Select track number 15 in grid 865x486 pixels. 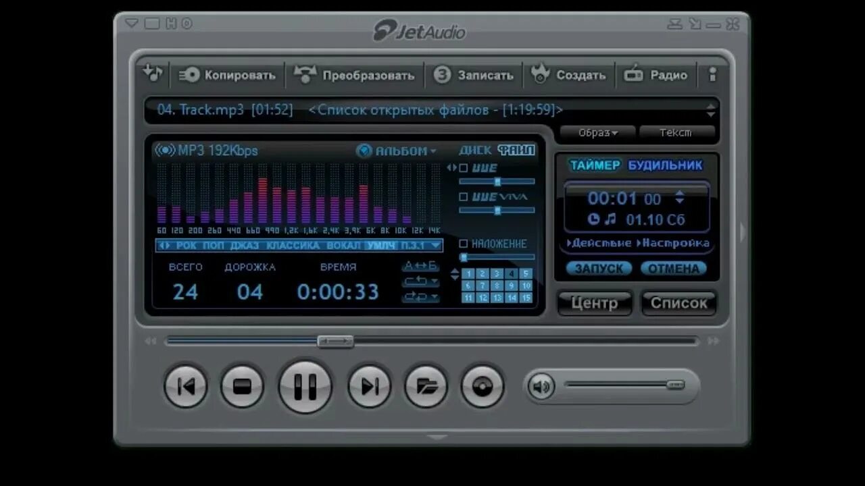(526, 298)
